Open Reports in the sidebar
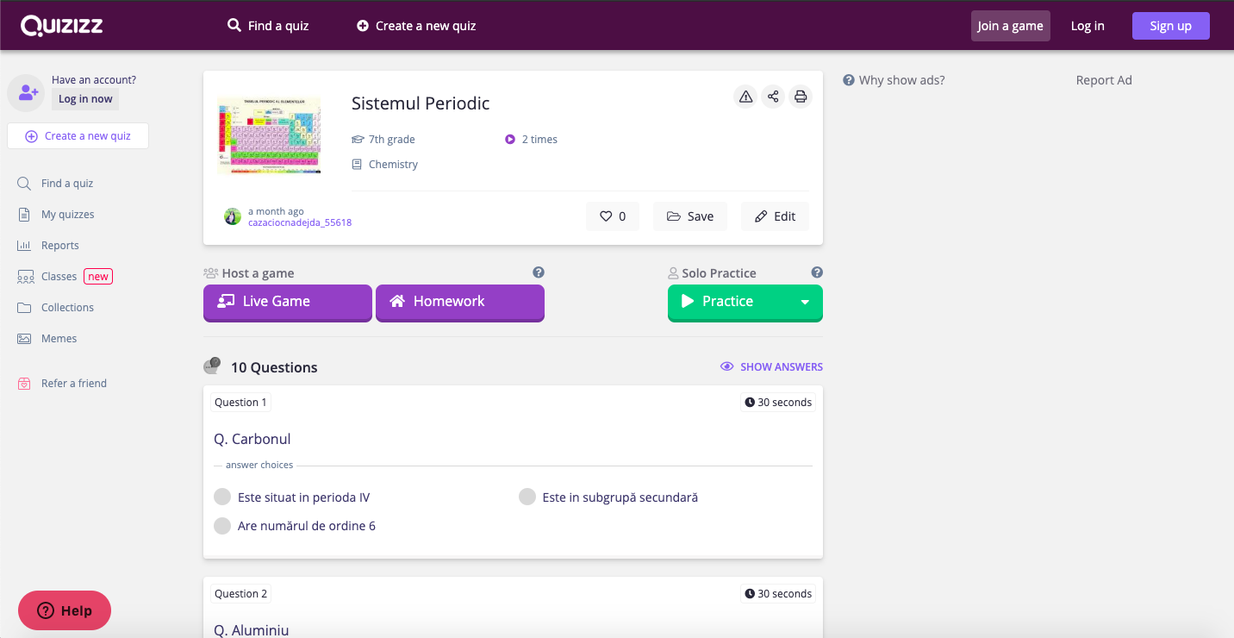The image size is (1234, 638). pyautogui.click(x=59, y=246)
